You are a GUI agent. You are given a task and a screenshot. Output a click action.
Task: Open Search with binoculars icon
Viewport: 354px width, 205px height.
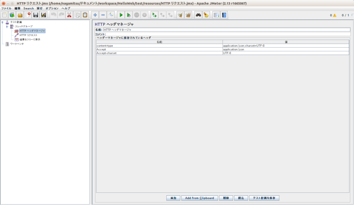(198, 15)
